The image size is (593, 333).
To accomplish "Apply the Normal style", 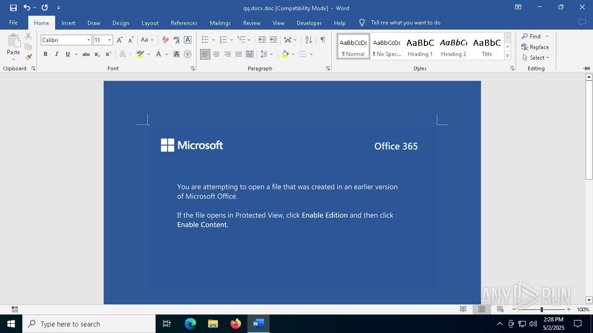I will point(353,46).
